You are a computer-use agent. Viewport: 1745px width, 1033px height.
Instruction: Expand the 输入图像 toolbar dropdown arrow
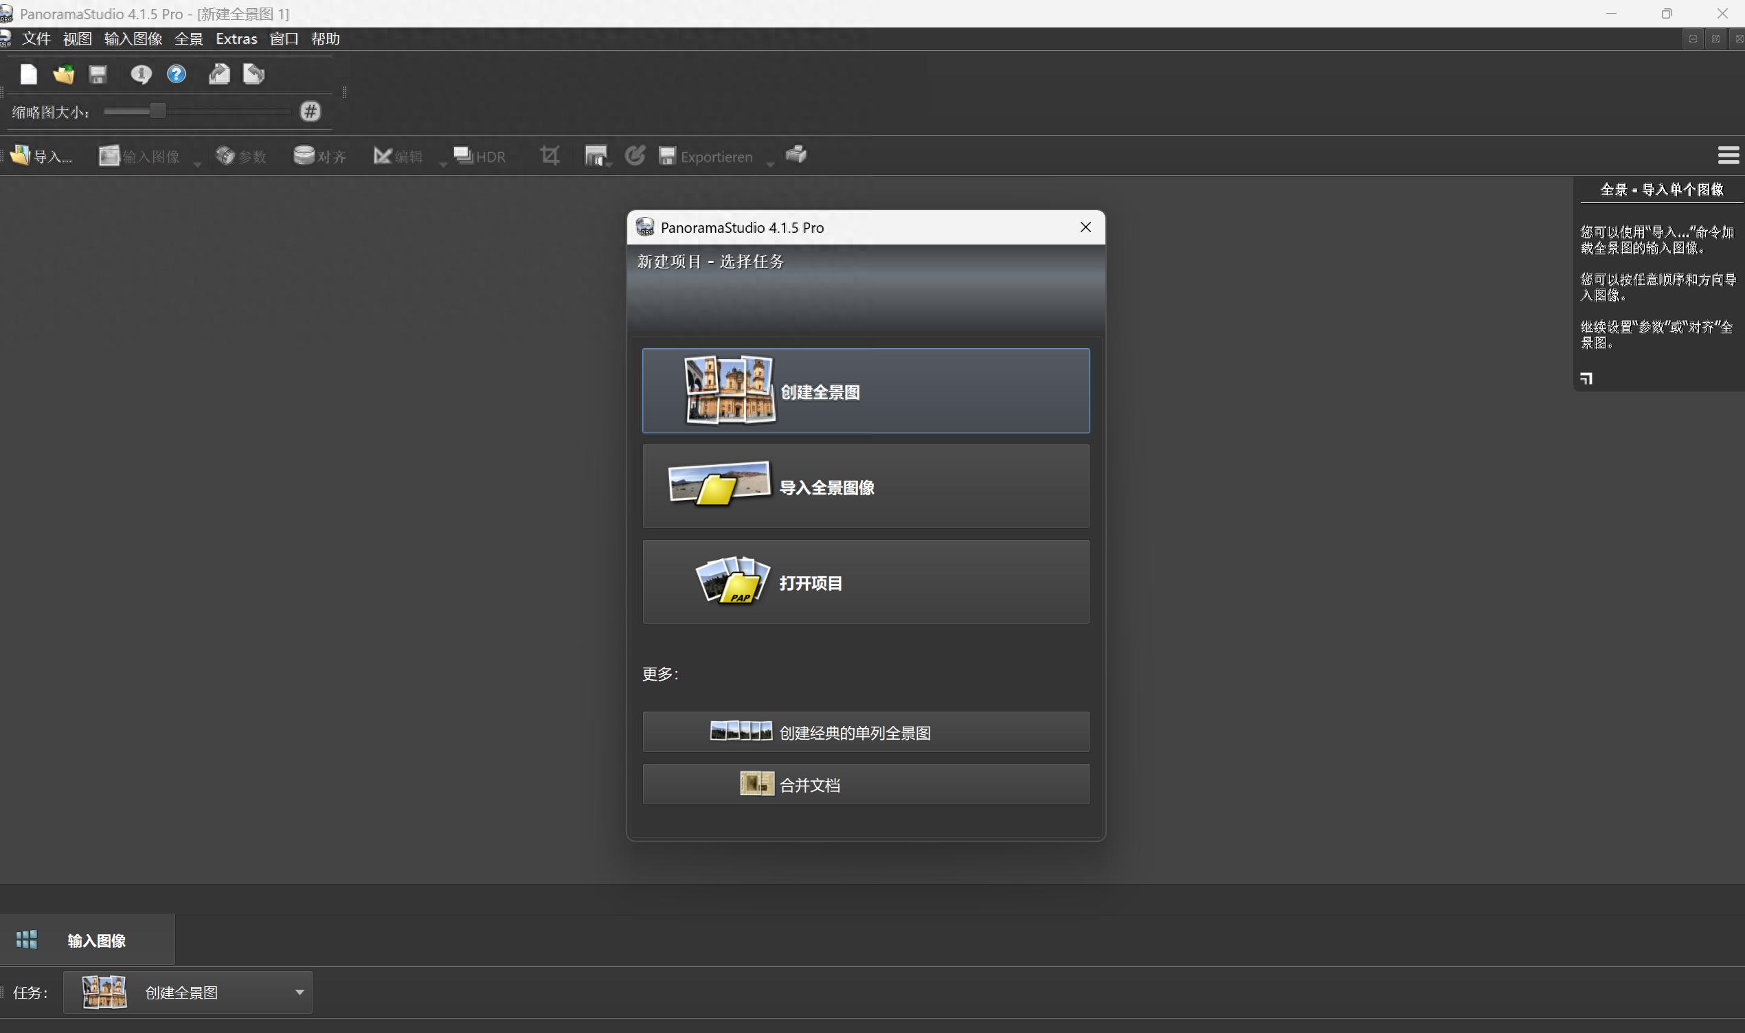(198, 164)
